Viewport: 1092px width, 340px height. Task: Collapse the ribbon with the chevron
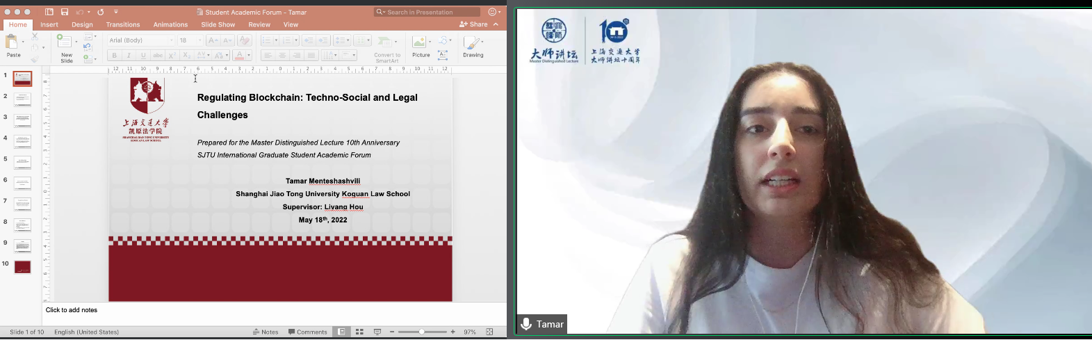(x=496, y=24)
